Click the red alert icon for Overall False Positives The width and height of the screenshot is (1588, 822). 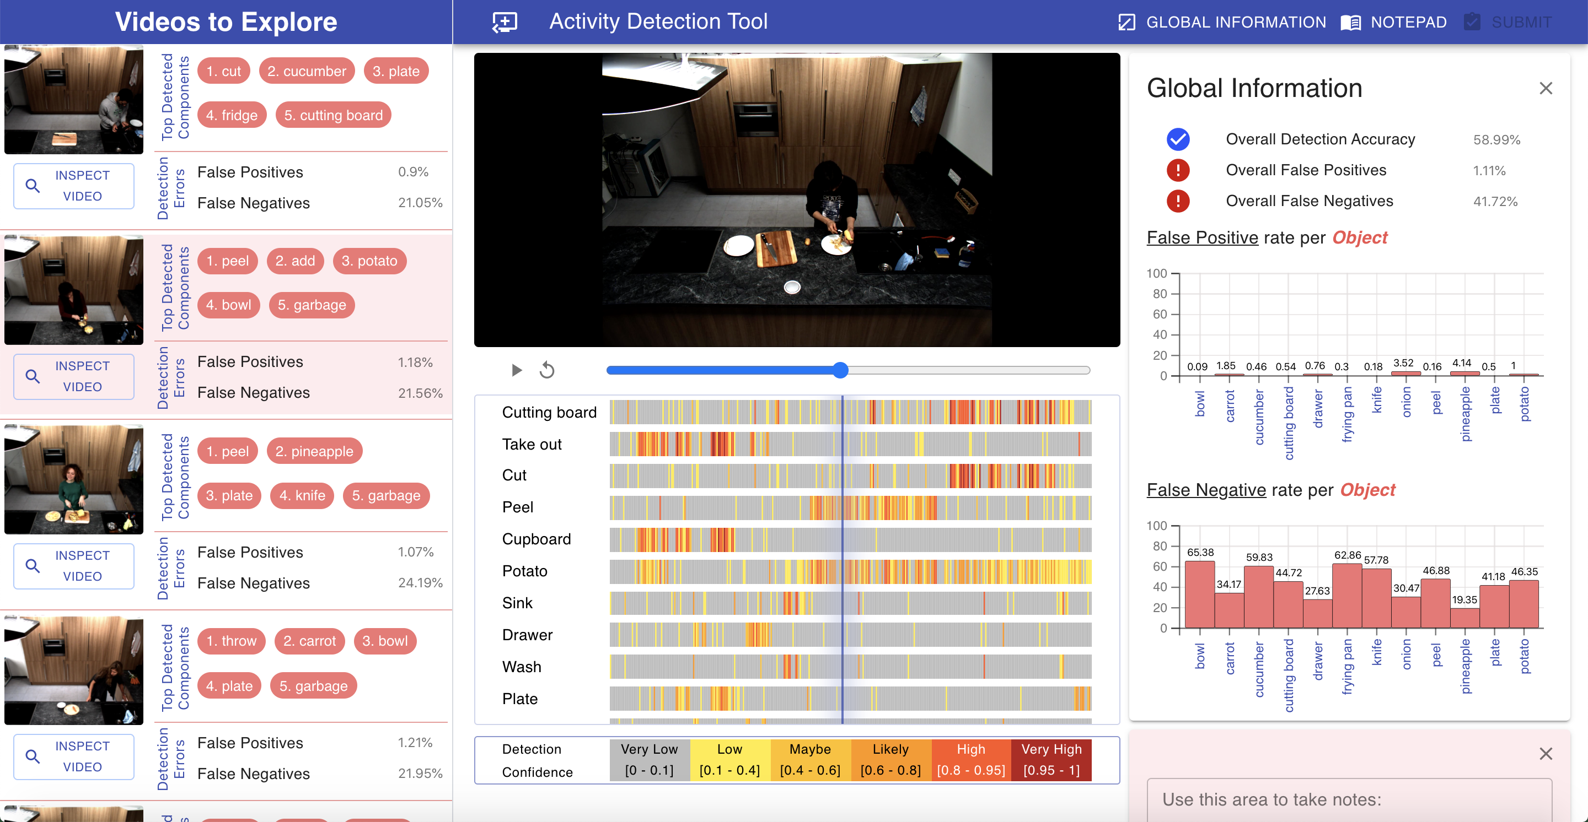[1177, 170]
